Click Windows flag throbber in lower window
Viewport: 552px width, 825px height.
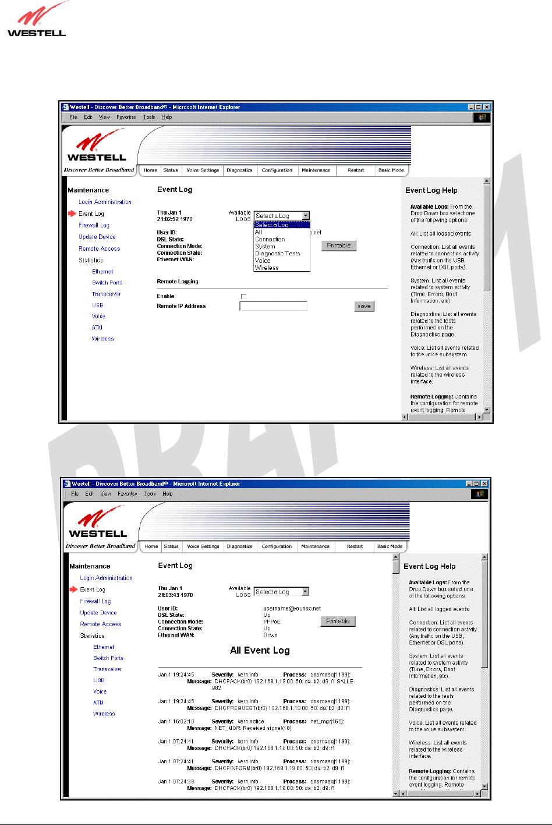click(x=480, y=494)
